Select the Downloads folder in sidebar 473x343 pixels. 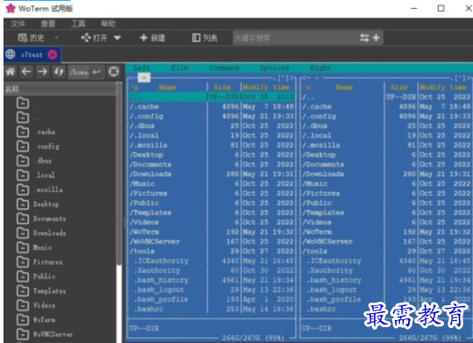49,233
